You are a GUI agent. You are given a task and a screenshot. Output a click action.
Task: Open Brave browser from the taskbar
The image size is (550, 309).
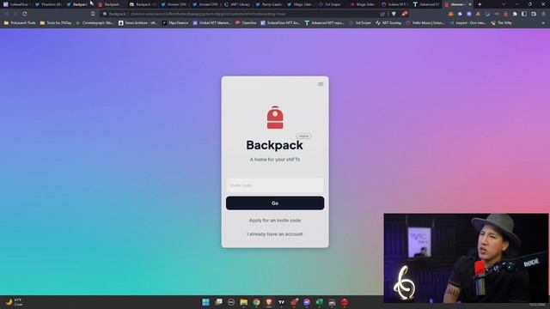[x=269, y=302]
